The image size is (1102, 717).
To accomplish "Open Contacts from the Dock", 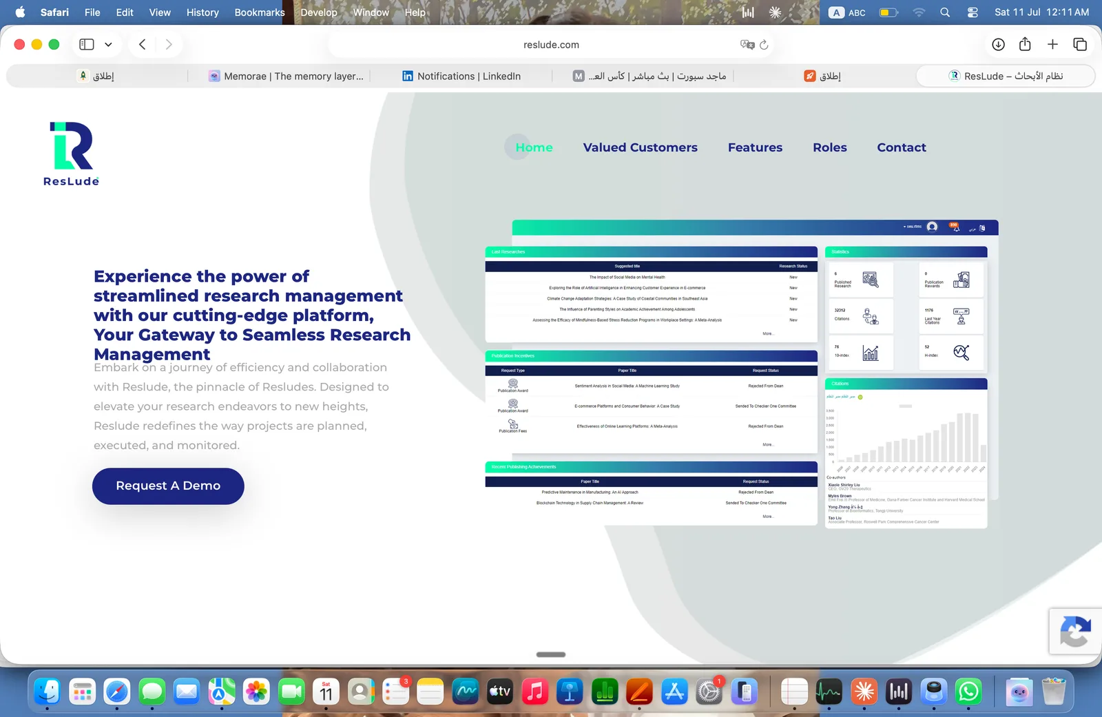I will click(361, 691).
